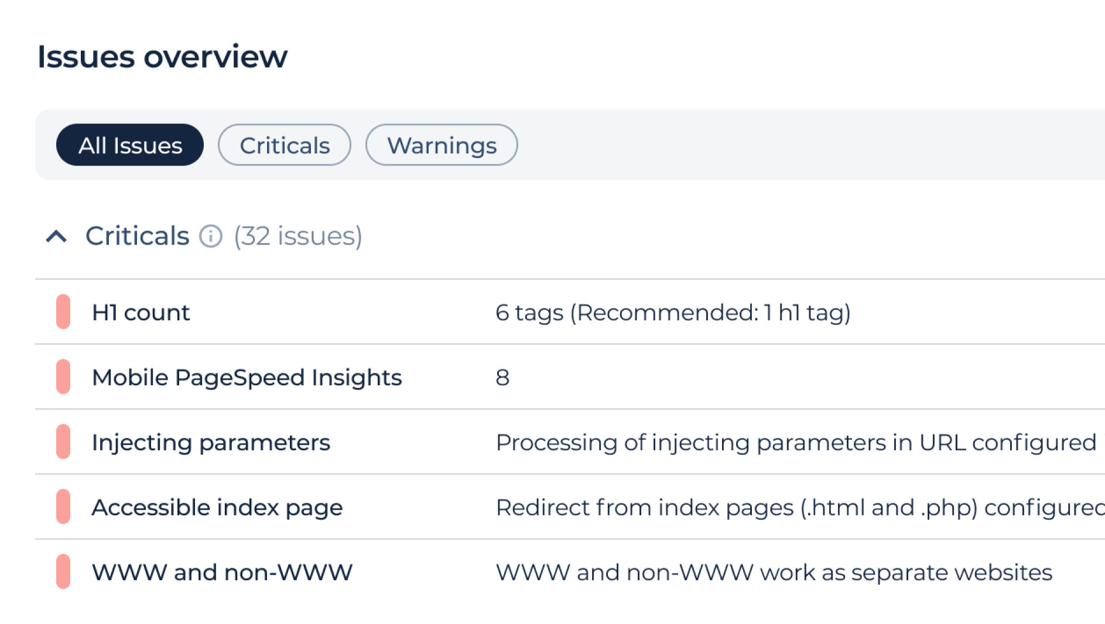Click the "(32 issues)" count text
Image resolution: width=1105 pixels, height=624 pixels.
tap(298, 236)
